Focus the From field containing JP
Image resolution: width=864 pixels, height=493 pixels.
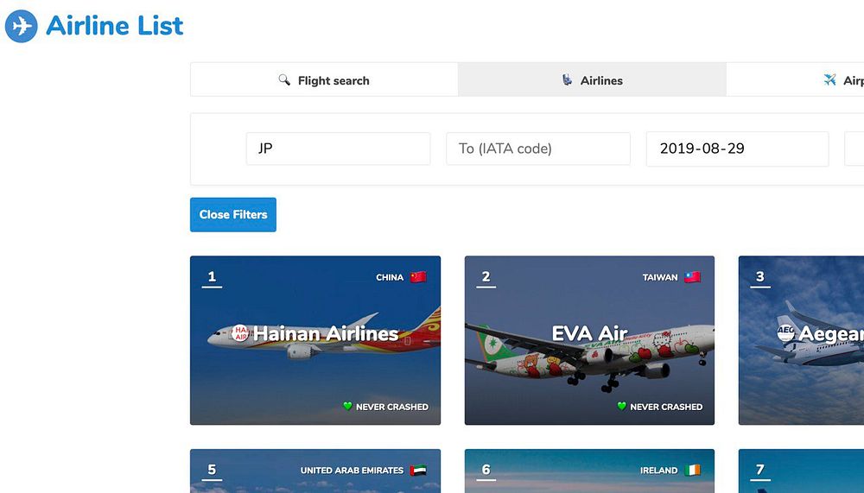click(x=338, y=149)
